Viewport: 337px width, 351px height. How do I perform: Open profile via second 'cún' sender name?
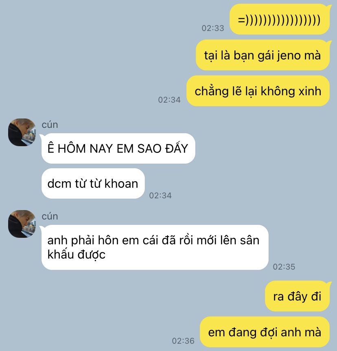pyautogui.click(x=50, y=216)
